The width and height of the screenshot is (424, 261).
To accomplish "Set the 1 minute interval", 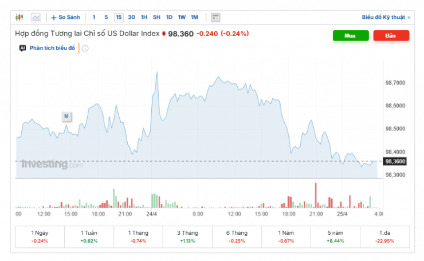I will 94,17.
